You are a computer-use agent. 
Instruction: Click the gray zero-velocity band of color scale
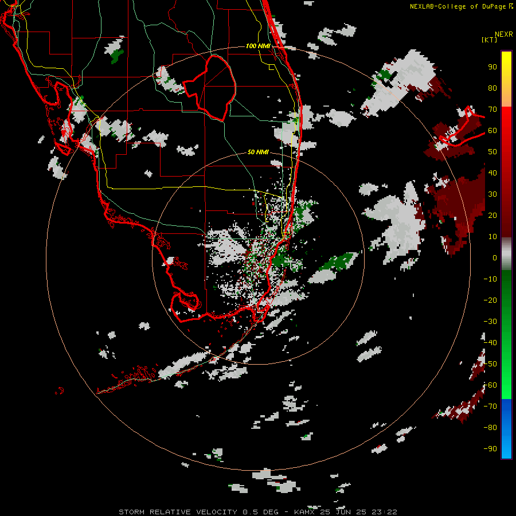click(x=506, y=254)
